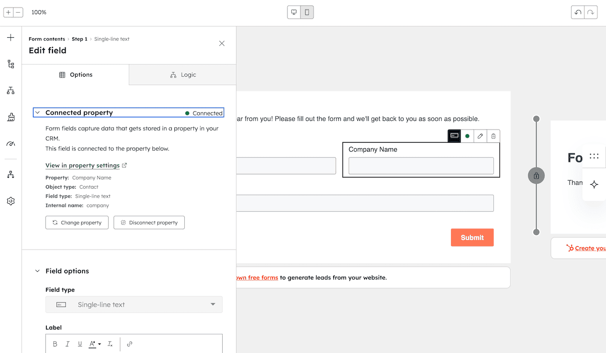Toggle the lock on the preview resize handle
This screenshot has height=353, width=606.
click(x=536, y=175)
